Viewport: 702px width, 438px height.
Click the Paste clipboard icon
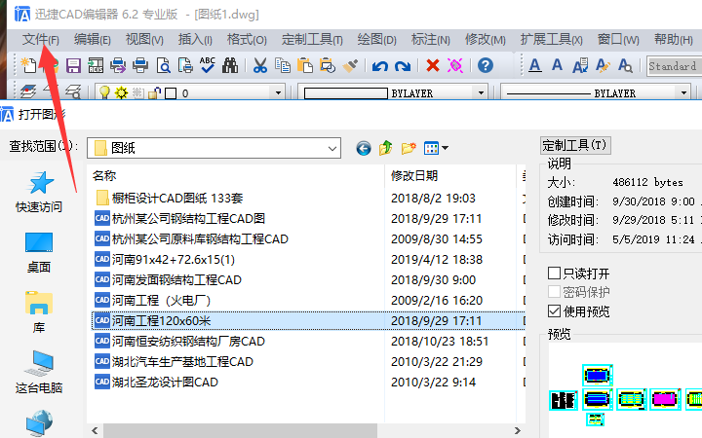(x=305, y=66)
